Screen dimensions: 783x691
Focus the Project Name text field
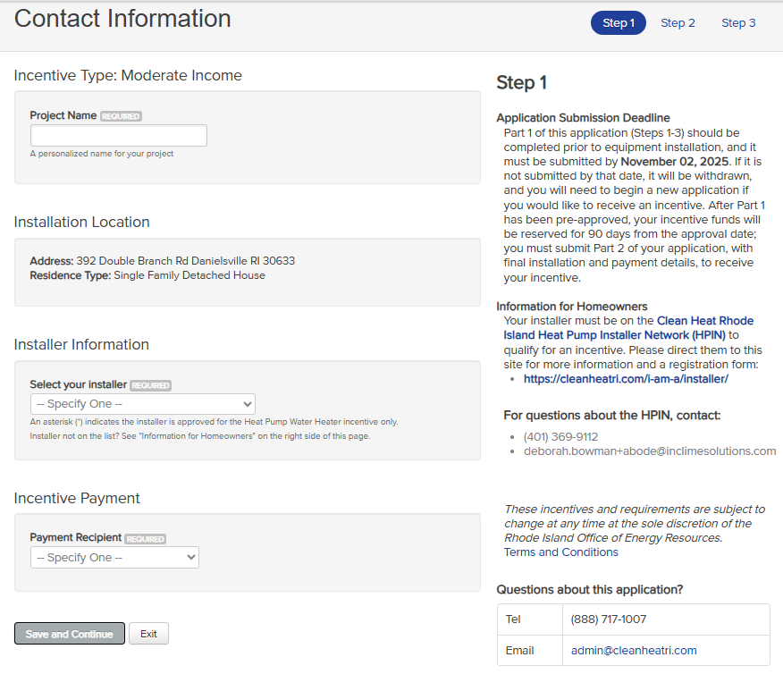click(119, 136)
